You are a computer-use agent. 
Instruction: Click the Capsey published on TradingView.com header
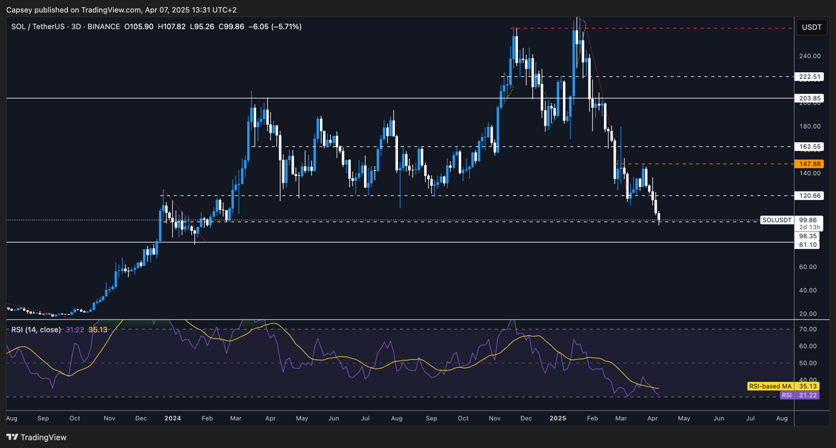[x=121, y=10]
